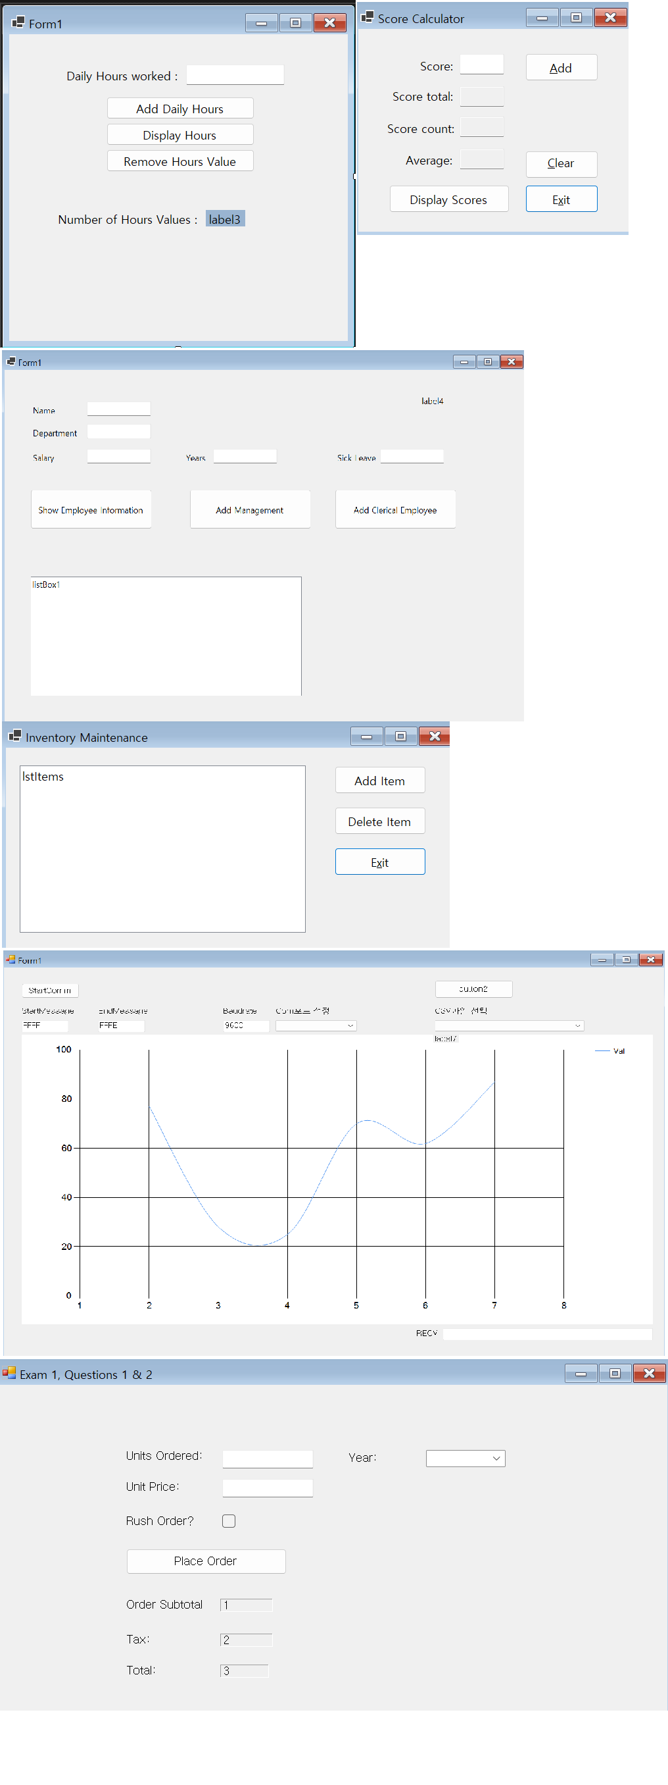Click the RECV text field
This screenshot has width=668, height=1785.
tap(548, 1334)
